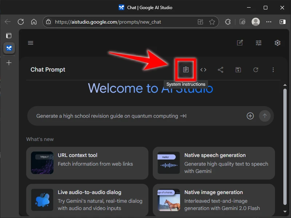Clear chat with the refresh arrow icon
The width and height of the screenshot is (291, 218).
pyautogui.click(x=256, y=70)
